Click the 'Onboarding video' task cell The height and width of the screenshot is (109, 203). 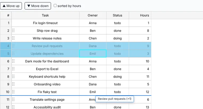point(46,84)
